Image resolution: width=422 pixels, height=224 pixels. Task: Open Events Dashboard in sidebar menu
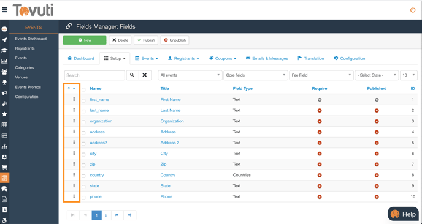click(x=31, y=39)
